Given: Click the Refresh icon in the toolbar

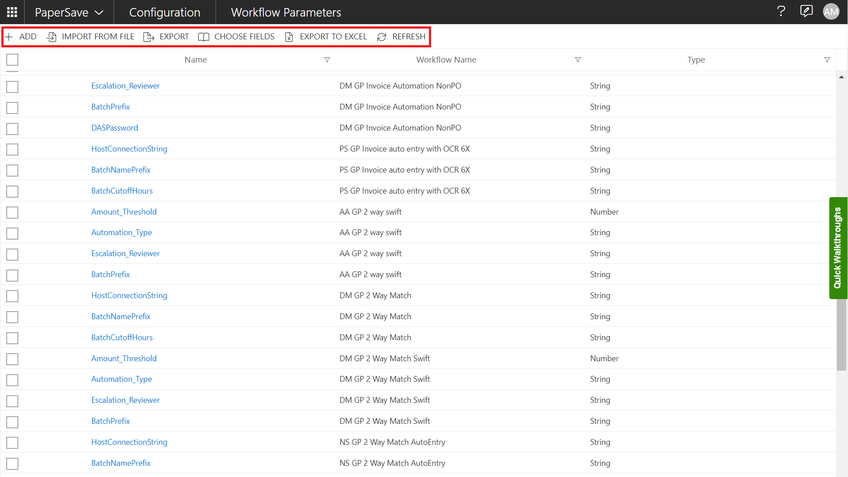Looking at the screenshot, I should 382,37.
